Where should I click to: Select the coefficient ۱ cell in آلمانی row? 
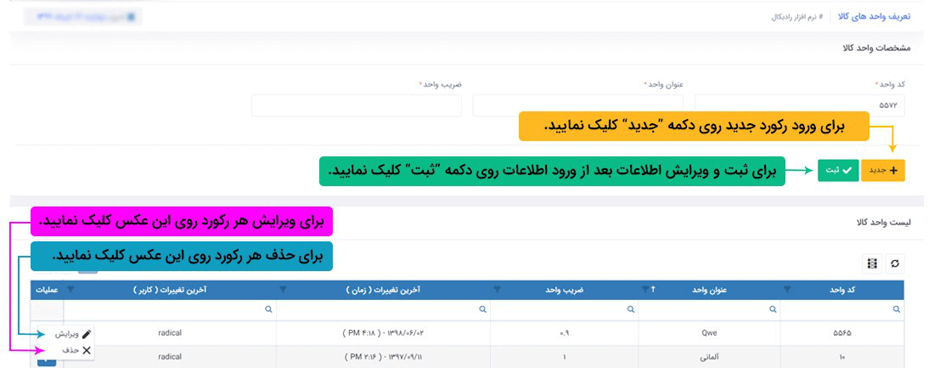point(564,357)
